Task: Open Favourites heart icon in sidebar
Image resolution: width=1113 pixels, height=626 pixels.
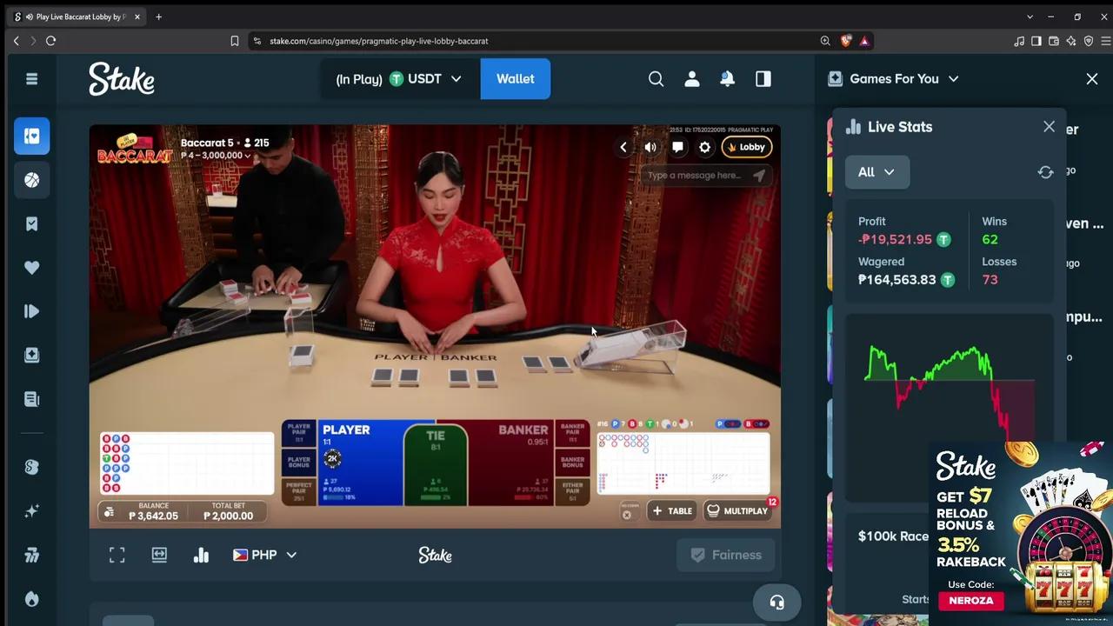Action: (32, 268)
